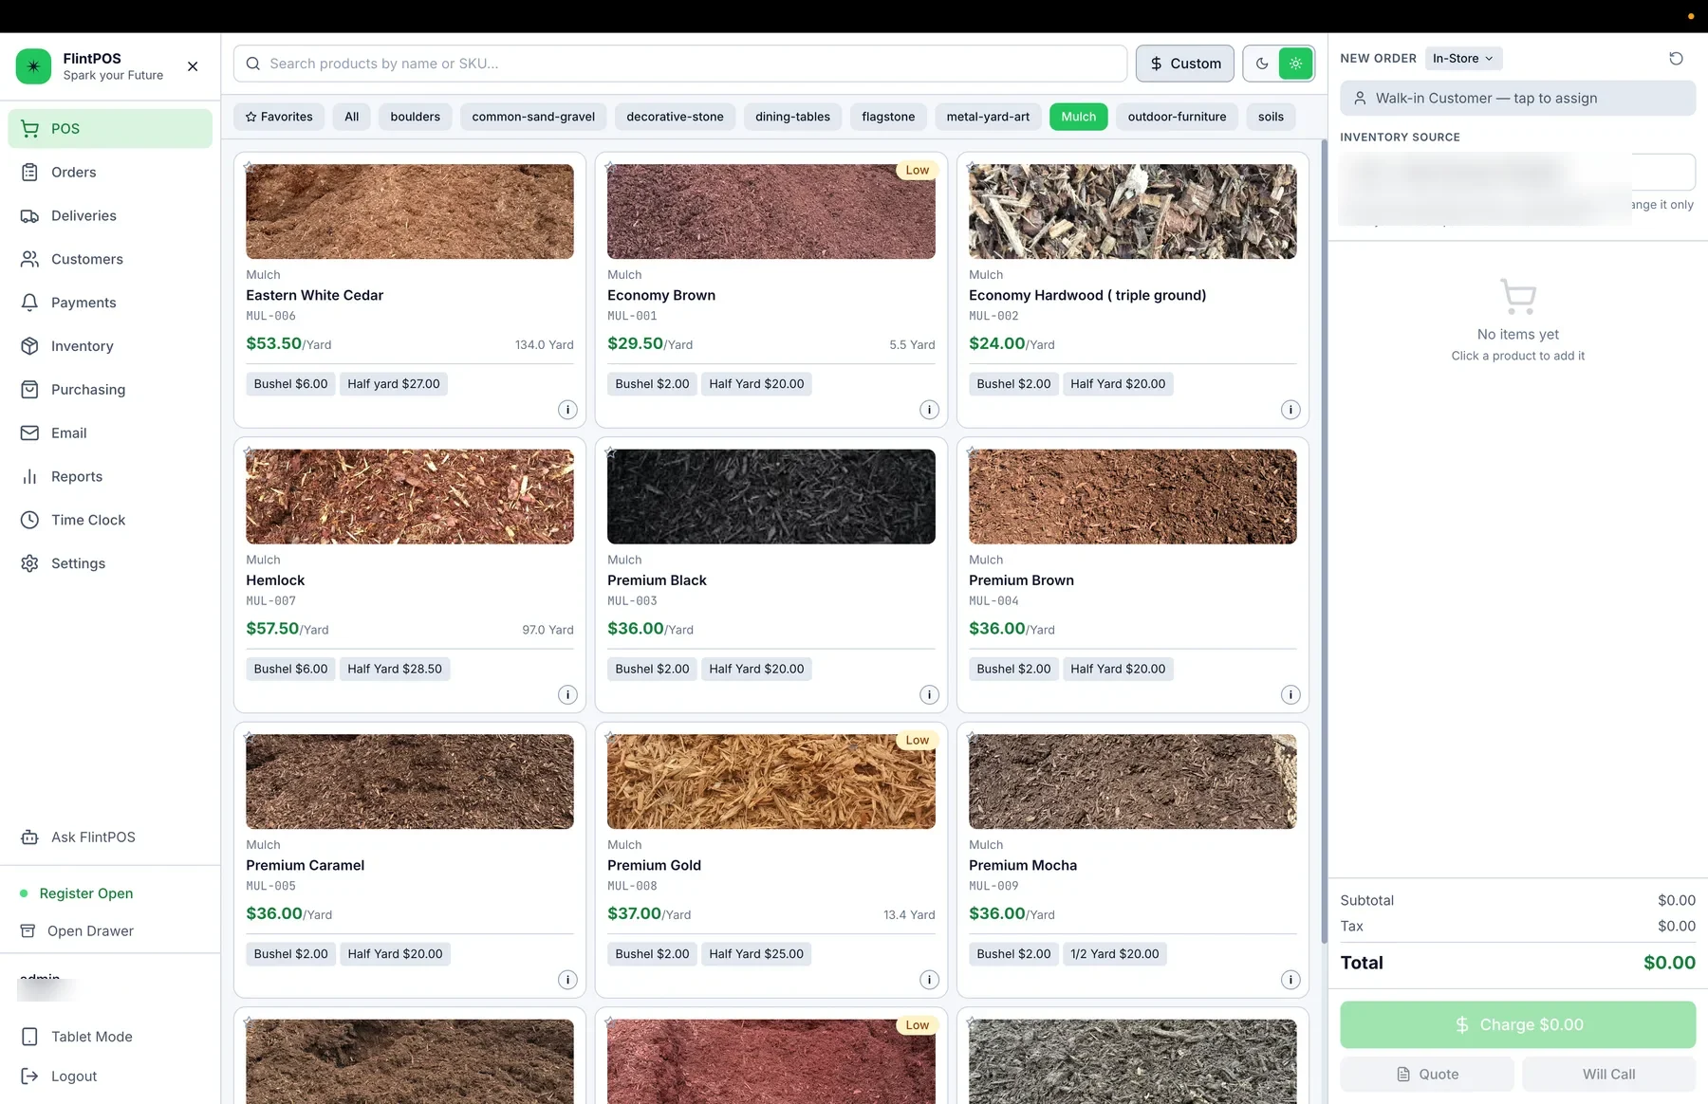Select the boulders category
This screenshot has height=1104, width=1708.
(x=416, y=117)
